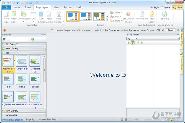Open the theme Effects dropdown
185x123 pixels.
click(116, 21)
